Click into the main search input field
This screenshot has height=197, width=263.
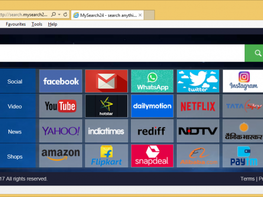click(x=122, y=53)
